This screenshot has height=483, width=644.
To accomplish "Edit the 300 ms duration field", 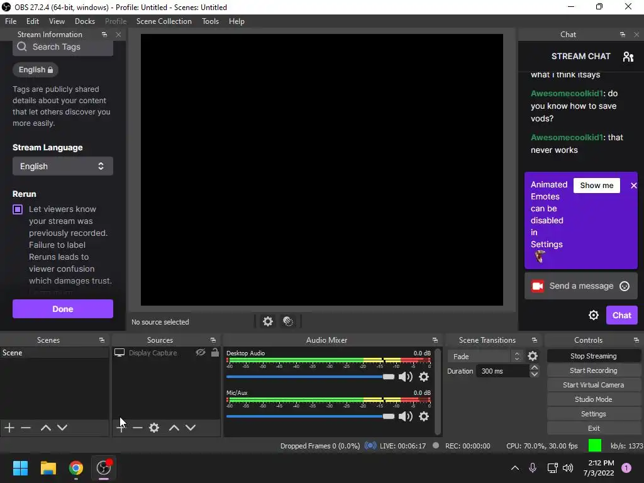I will tap(503, 371).
